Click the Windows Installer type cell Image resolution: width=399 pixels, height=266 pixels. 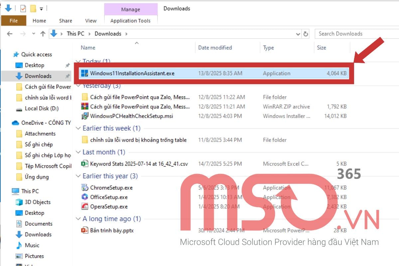pos(287,116)
